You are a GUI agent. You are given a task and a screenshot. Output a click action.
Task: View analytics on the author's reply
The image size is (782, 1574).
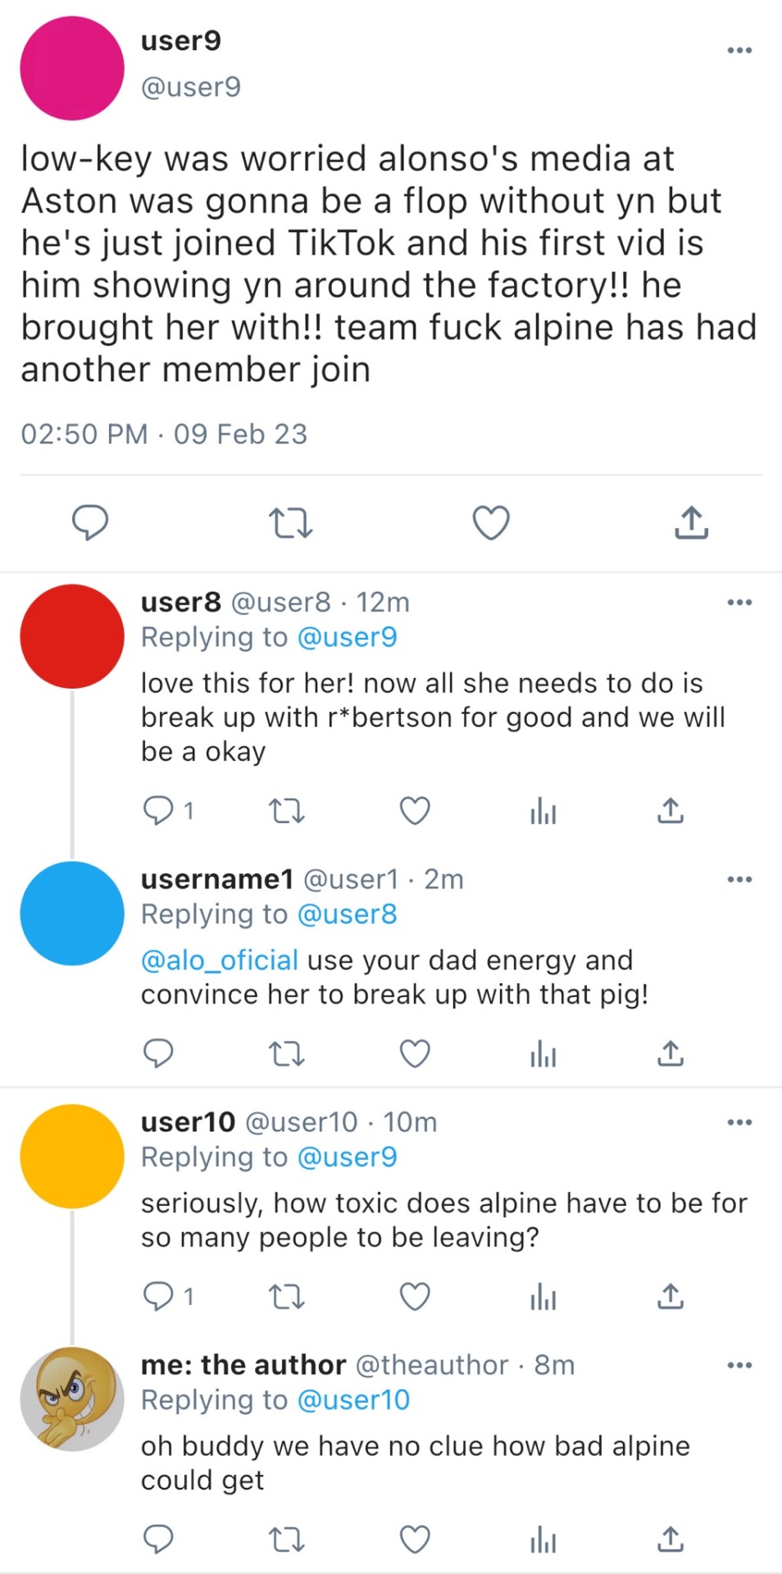tap(543, 1540)
